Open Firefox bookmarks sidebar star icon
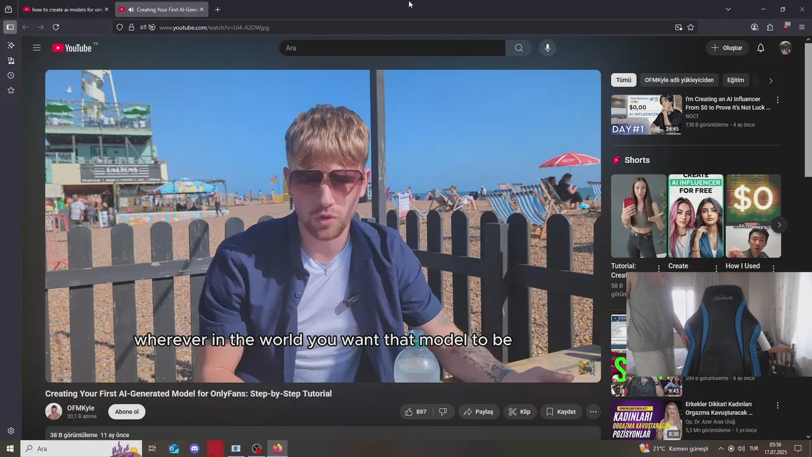 tap(11, 90)
